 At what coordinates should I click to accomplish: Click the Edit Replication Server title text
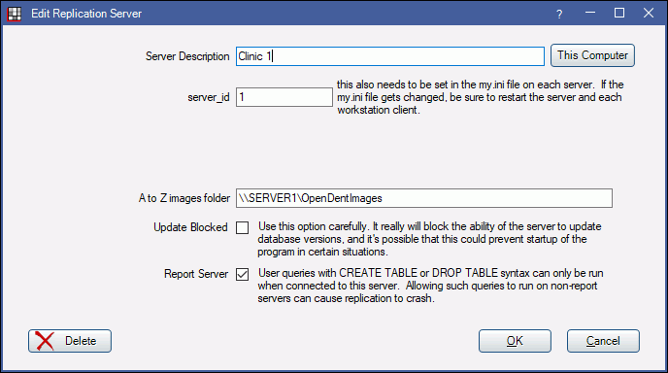click(x=86, y=14)
